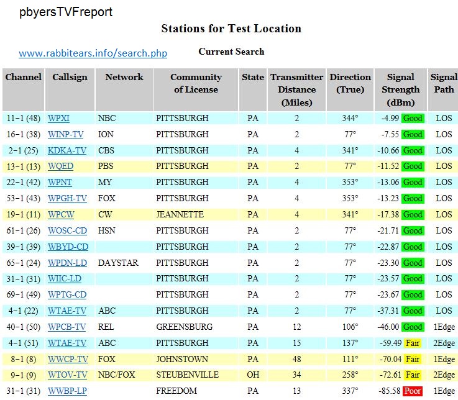Click the WWCP-TV station link
The height and width of the screenshot is (400, 458).
pyautogui.click(x=68, y=360)
